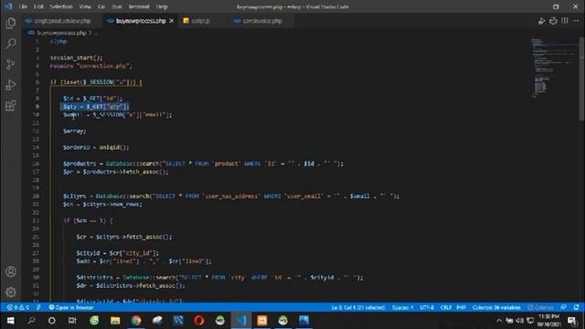Click the notifications bell in status bar

[x=577, y=307]
